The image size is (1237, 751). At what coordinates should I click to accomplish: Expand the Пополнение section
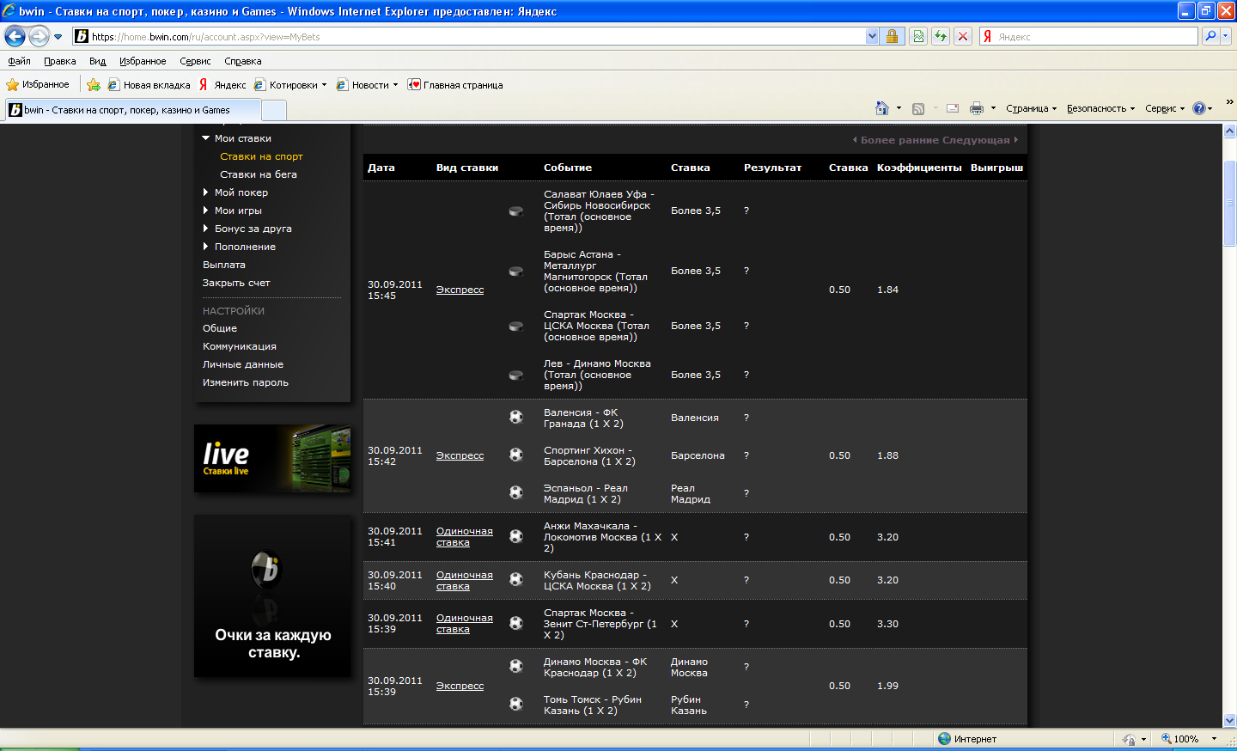coord(206,247)
